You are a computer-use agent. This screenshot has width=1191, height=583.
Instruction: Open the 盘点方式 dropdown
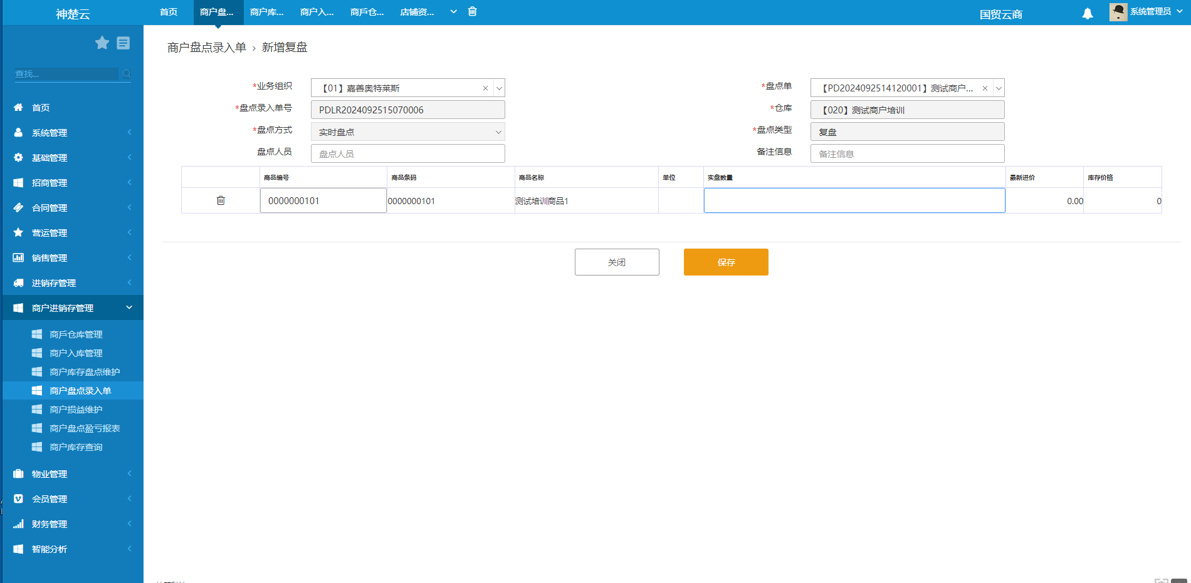pyautogui.click(x=408, y=132)
